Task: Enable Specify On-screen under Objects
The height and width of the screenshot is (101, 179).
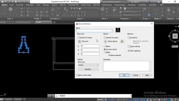Action: (x=105, y=38)
